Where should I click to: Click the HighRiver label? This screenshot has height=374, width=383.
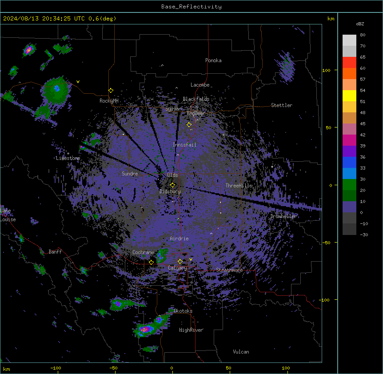191,330
